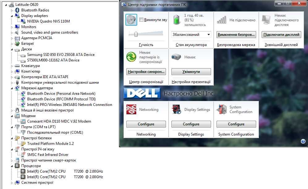Select ST500LM000-1EJ162 ATA Device
The width and height of the screenshot is (308, 189).
point(53,60)
